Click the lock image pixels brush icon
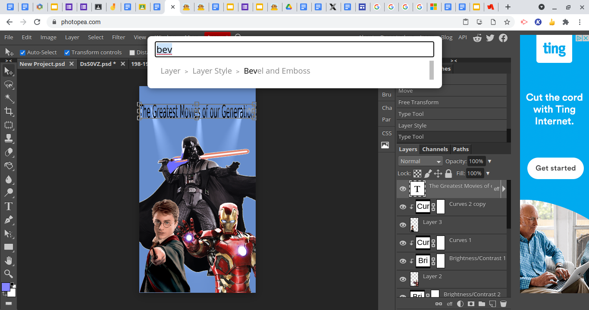The image size is (589, 310). (428, 174)
